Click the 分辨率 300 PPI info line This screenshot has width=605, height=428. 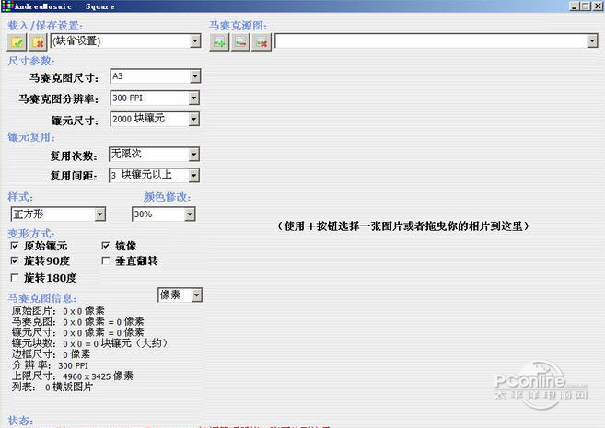(50, 365)
